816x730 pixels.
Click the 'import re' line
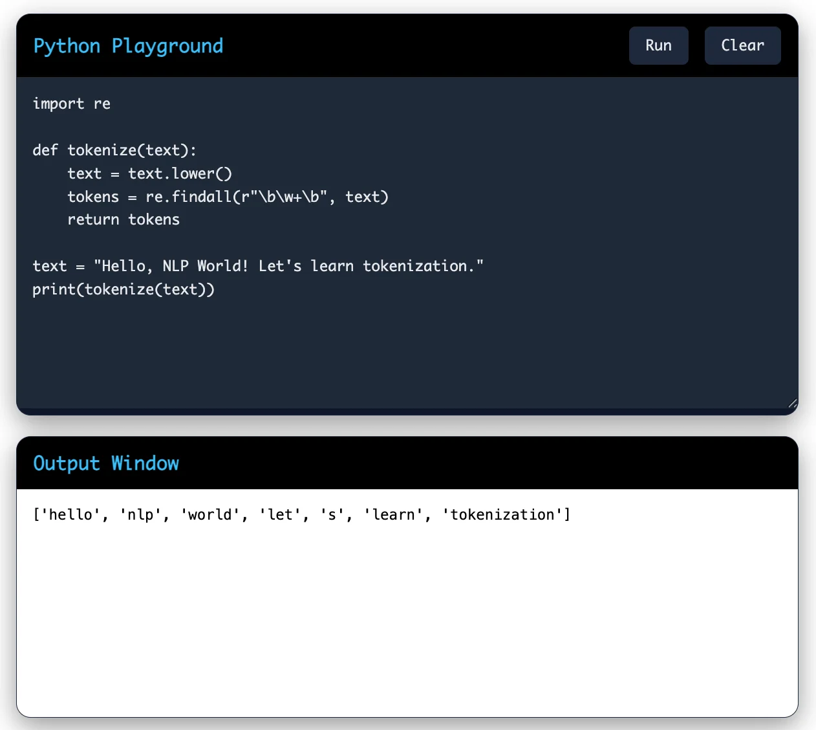[72, 104]
